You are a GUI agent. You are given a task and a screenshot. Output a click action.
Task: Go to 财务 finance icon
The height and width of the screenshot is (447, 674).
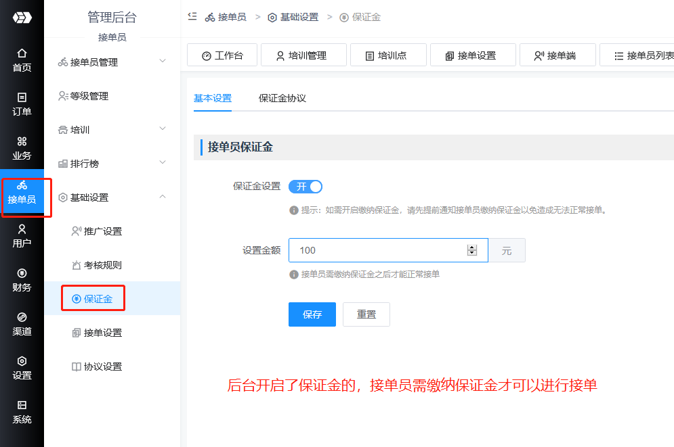(x=22, y=273)
